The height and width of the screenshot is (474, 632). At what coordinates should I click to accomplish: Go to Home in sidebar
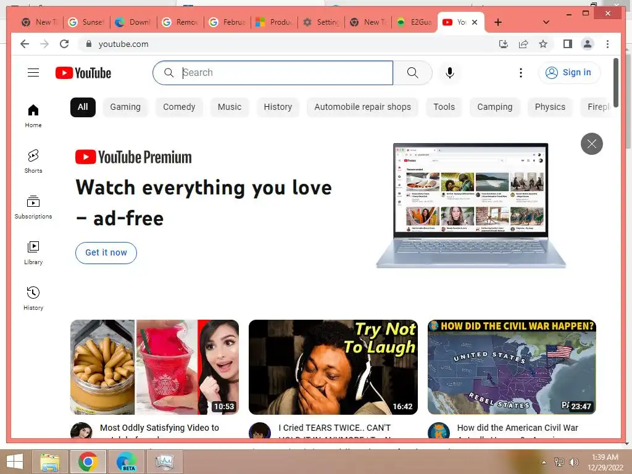(x=33, y=115)
